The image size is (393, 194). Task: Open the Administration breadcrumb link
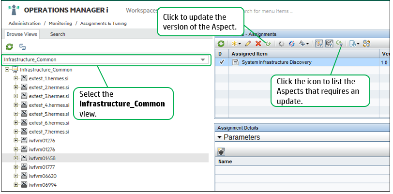click(x=24, y=23)
